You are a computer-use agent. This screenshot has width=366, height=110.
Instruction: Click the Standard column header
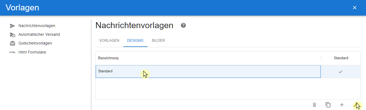coord(341,58)
